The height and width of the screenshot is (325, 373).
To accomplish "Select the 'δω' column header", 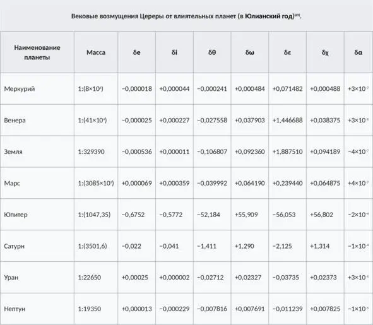I will tap(250, 52).
